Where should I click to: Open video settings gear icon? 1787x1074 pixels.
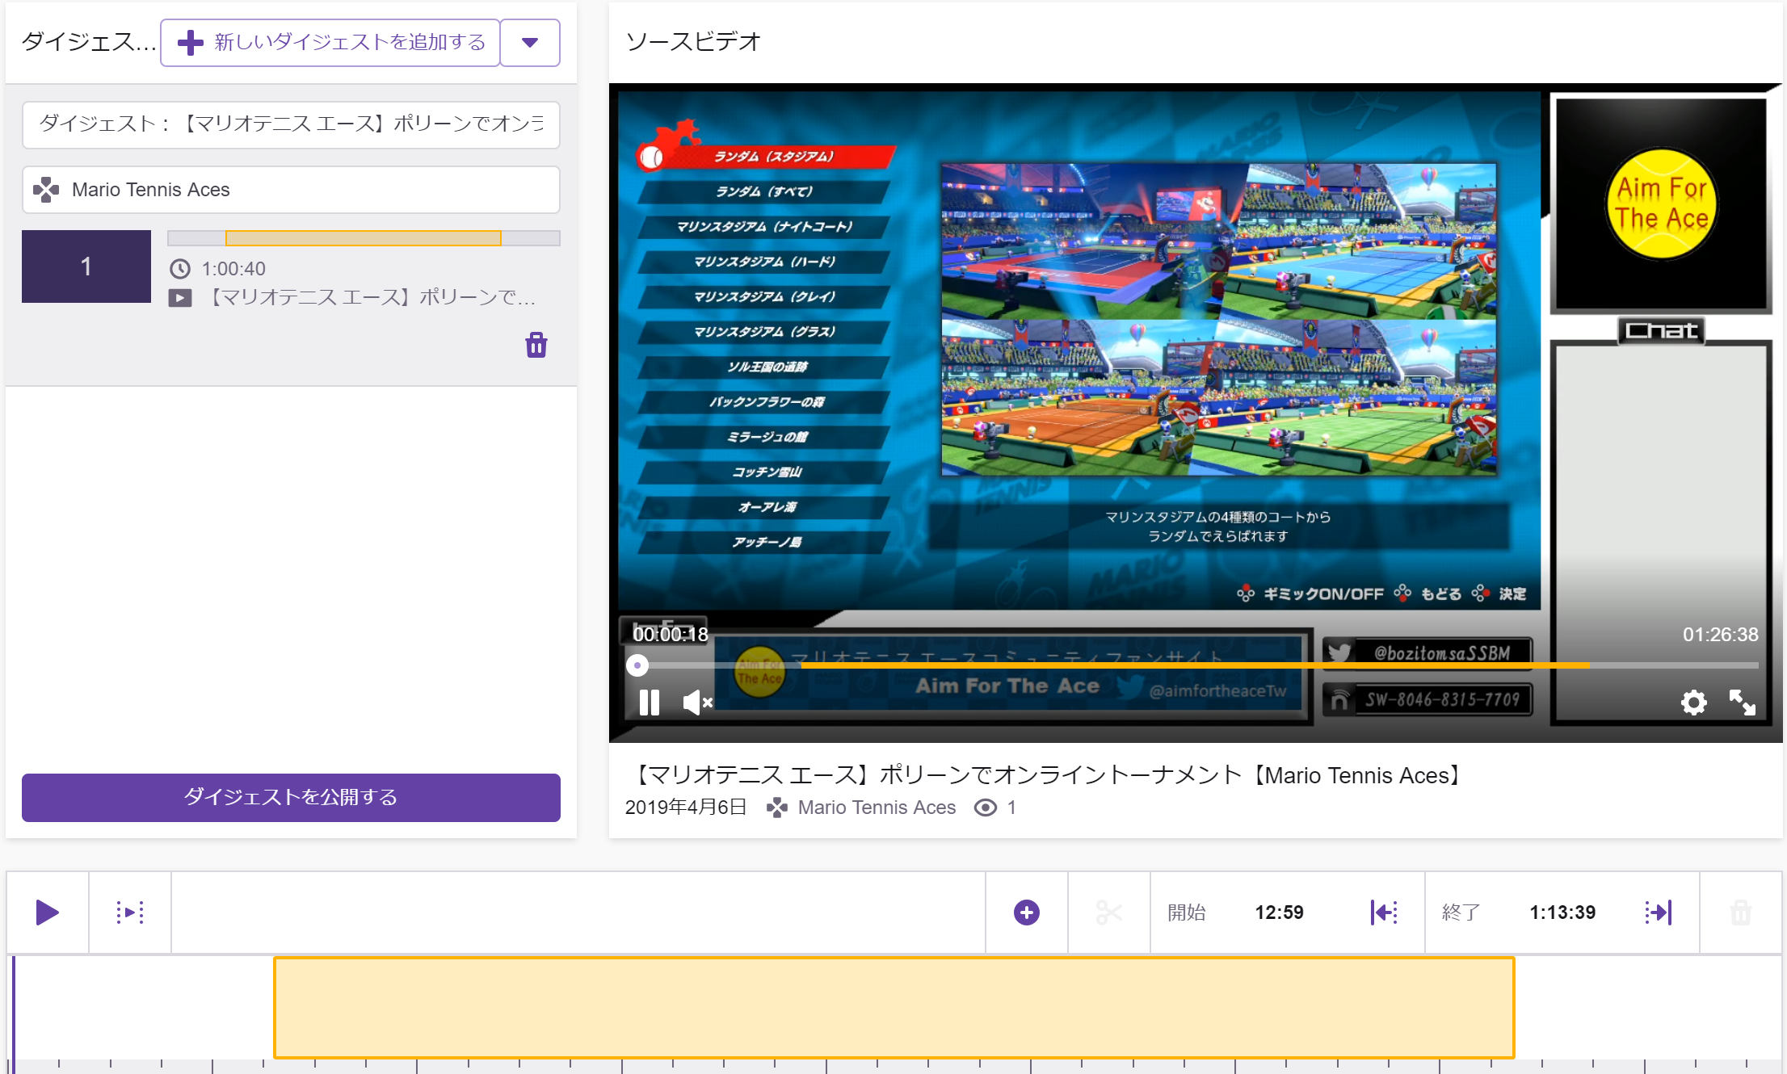pyautogui.click(x=1693, y=703)
